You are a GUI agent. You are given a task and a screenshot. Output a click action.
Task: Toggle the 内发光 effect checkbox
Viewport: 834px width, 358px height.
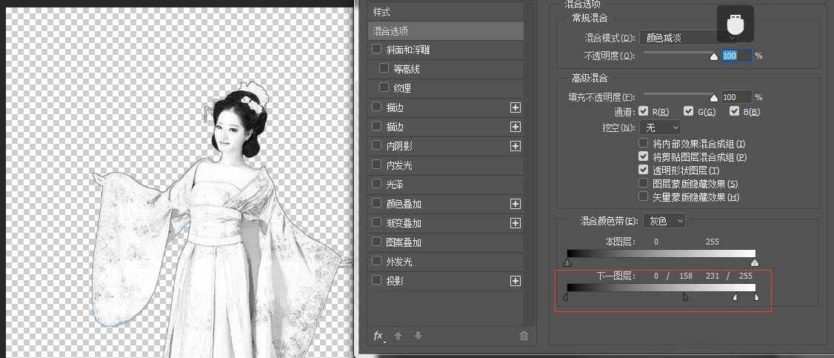click(x=376, y=165)
